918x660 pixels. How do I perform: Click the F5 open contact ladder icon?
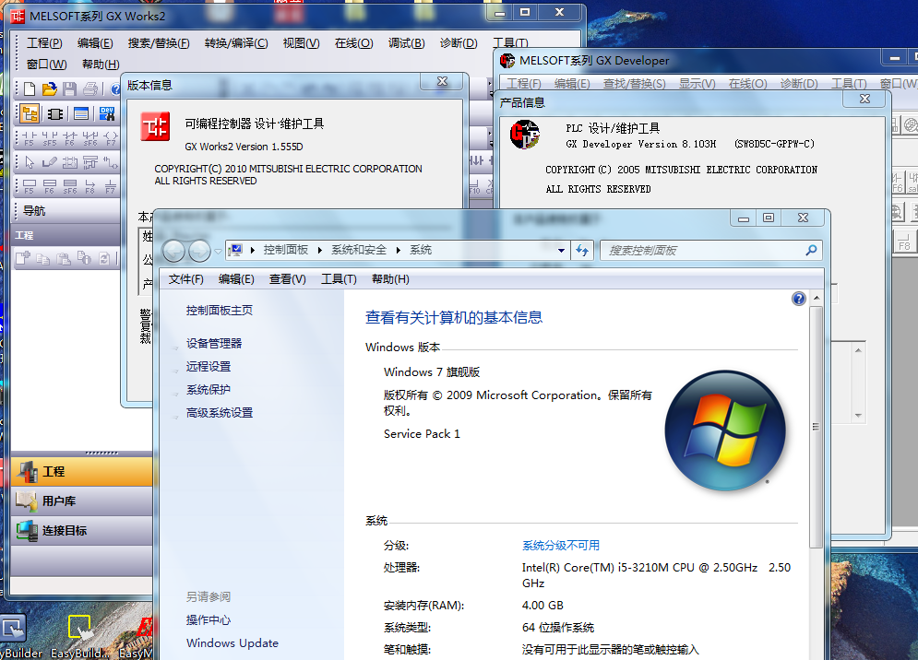[29, 138]
